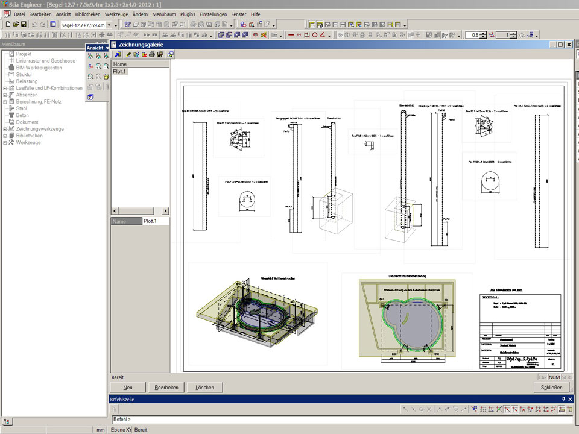Click the red circle icon in main toolbar

point(314,35)
